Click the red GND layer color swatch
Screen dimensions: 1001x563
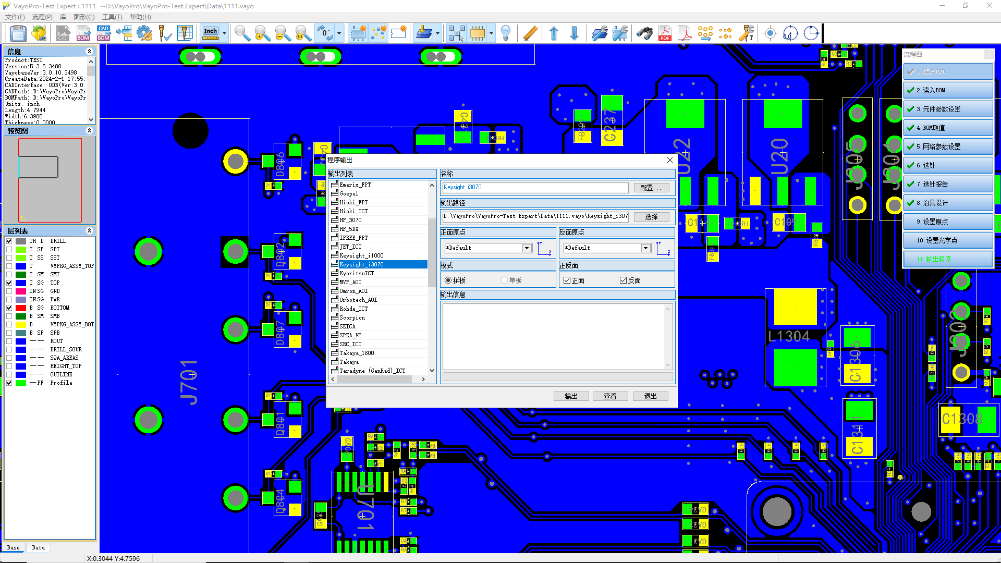tap(21, 291)
